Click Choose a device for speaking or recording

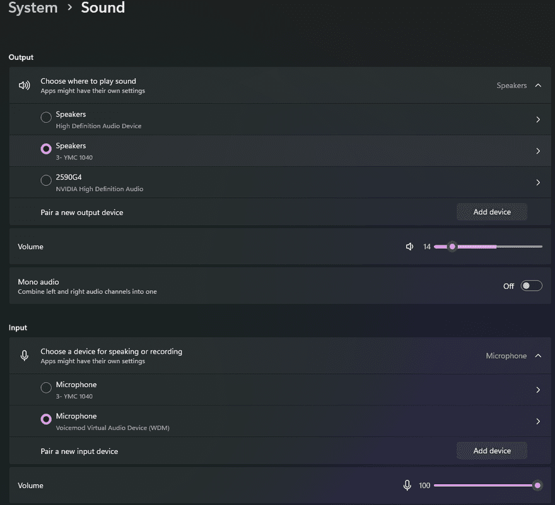pos(111,351)
